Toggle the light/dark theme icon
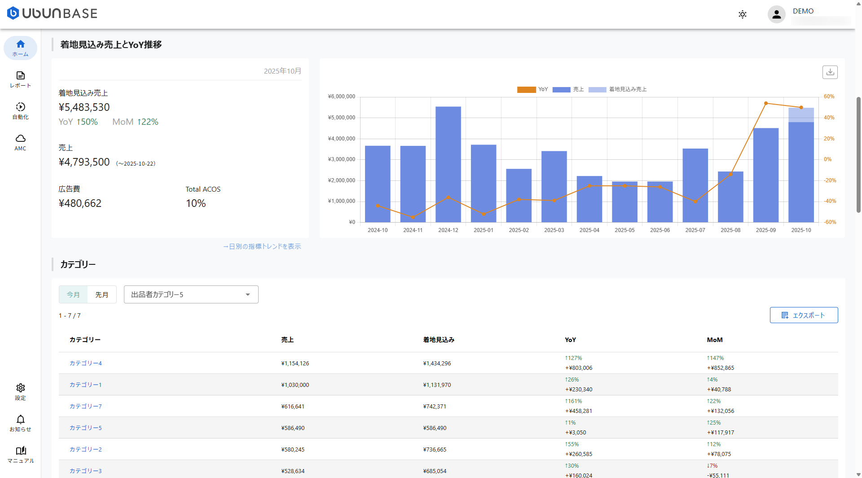 [743, 14]
